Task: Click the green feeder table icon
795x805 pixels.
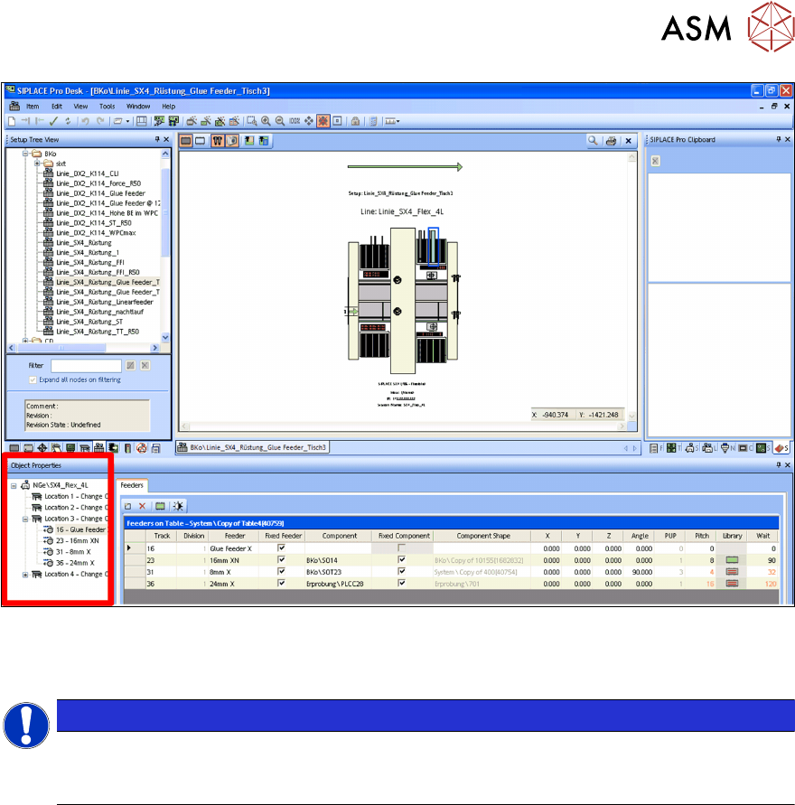Action: [x=160, y=506]
